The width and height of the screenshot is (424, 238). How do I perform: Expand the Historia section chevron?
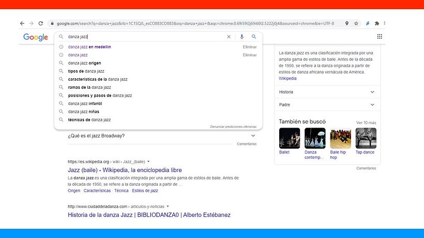point(372,92)
